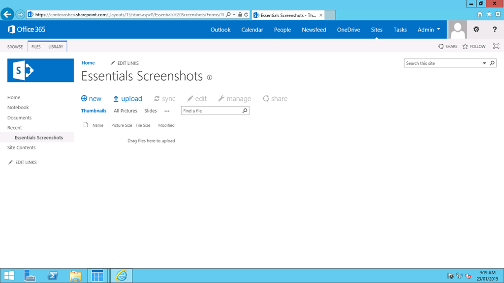Screen dimensions: 504x283
Task: Open the more views ellipsis menu
Action: pos(167,111)
